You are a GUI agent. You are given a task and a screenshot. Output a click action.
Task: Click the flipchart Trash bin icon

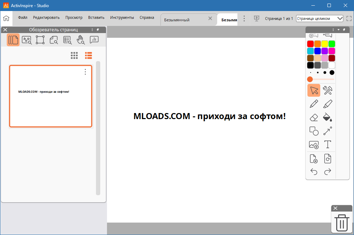coord(342,223)
